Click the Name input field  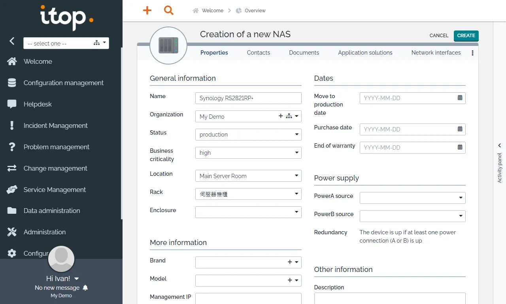pyautogui.click(x=248, y=98)
